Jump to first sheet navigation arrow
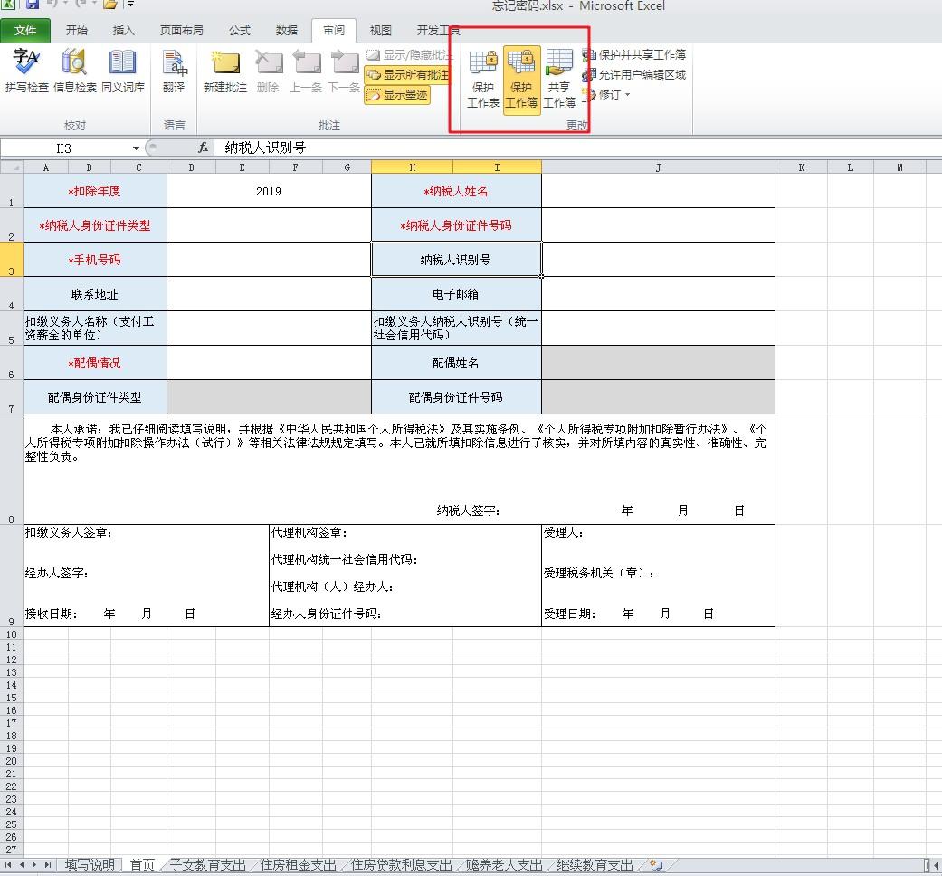This screenshot has height=876, width=942. tap(8, 865)
